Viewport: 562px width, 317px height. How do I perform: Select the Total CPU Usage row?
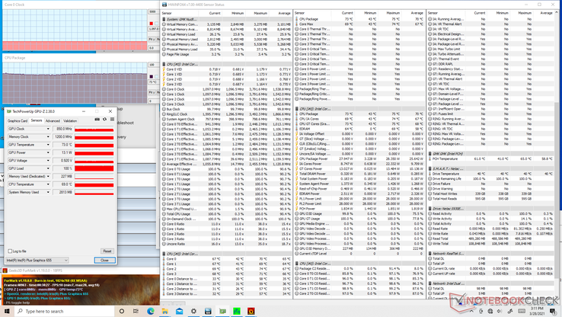226,213
